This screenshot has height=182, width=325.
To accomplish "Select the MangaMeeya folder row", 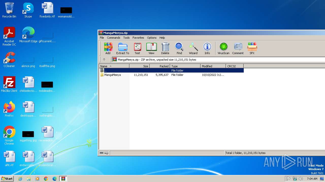I will click(171, 75).
